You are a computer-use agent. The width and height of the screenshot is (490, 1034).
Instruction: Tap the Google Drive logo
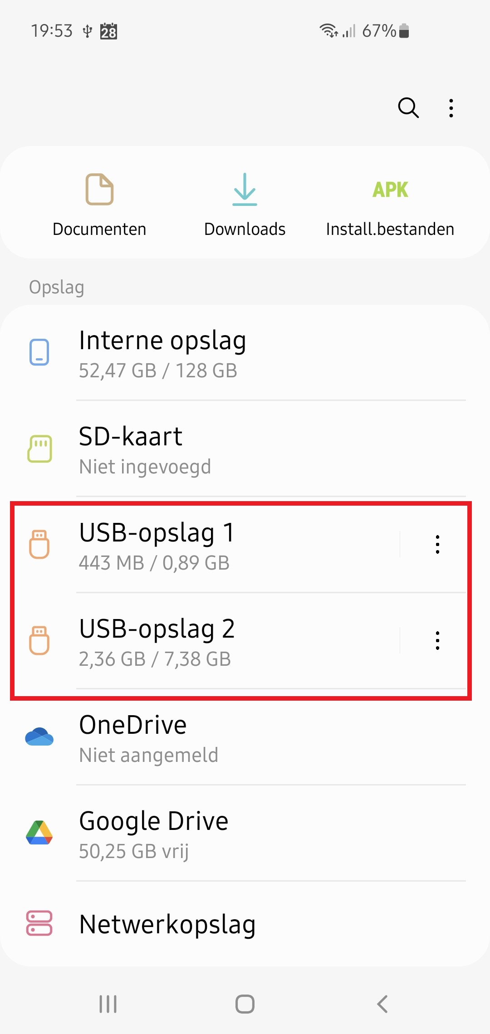point(39,833)
